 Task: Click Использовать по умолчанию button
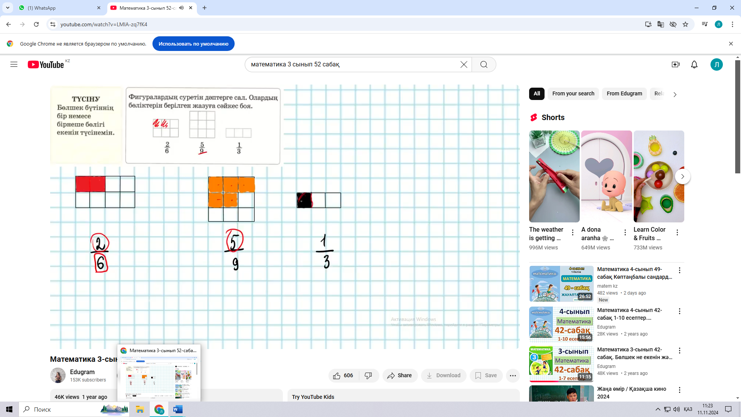click(x=193, y=44)
